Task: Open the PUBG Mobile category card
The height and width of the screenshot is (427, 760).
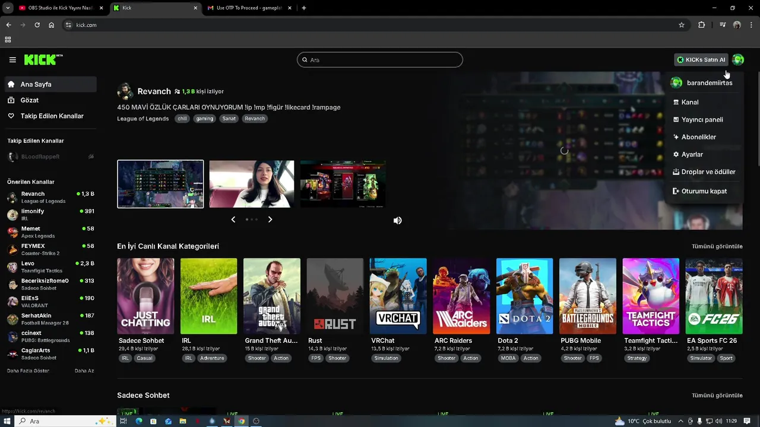Action: (587, 296)
